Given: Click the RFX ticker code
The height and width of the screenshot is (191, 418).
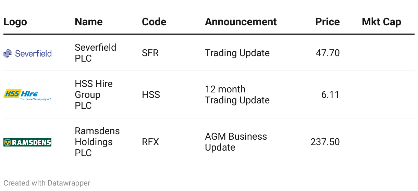Looking at the screenshot, I should pyautogui.click(x=150, y=142).
